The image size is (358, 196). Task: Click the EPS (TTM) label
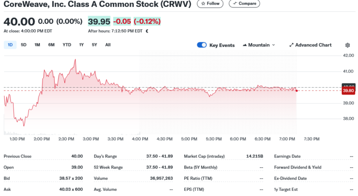[194, 189]
